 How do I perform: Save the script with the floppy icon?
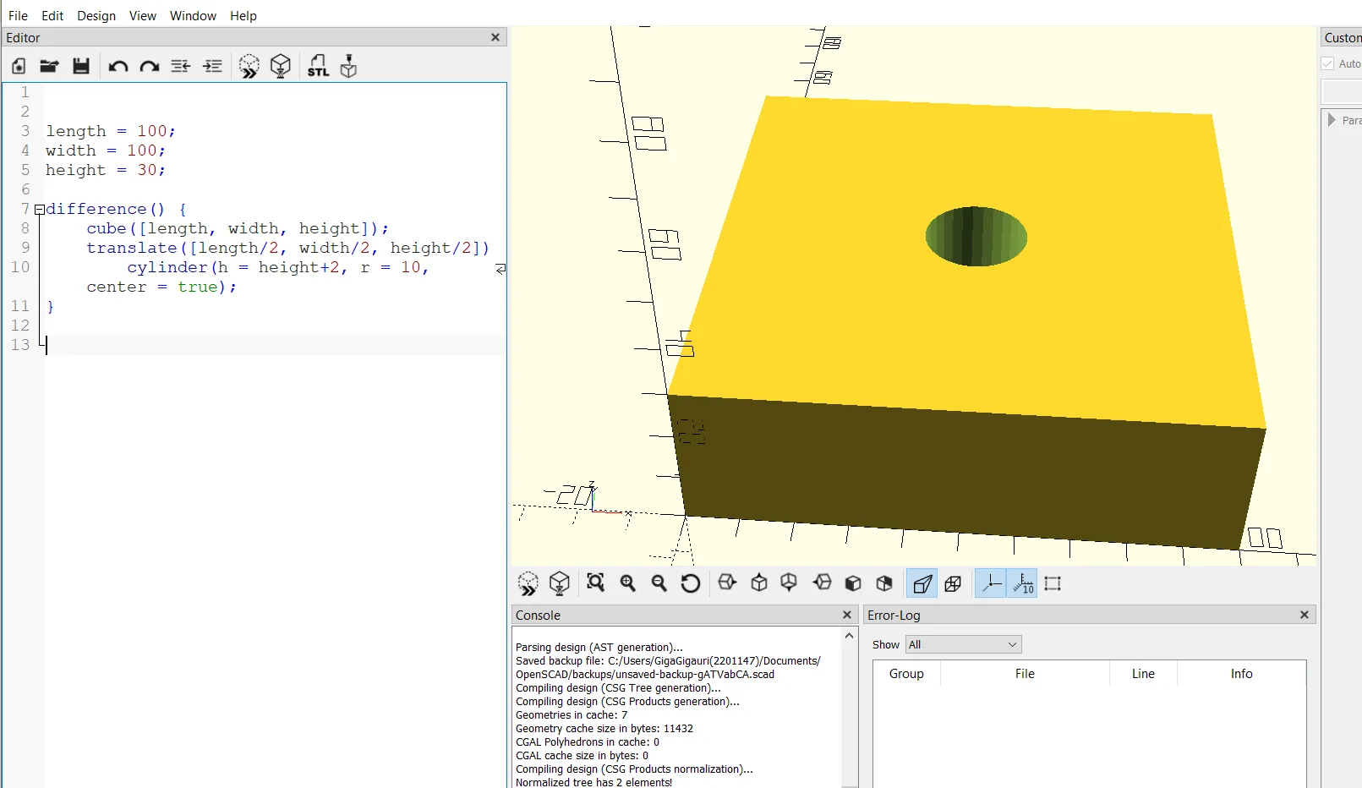pos(81,66)
